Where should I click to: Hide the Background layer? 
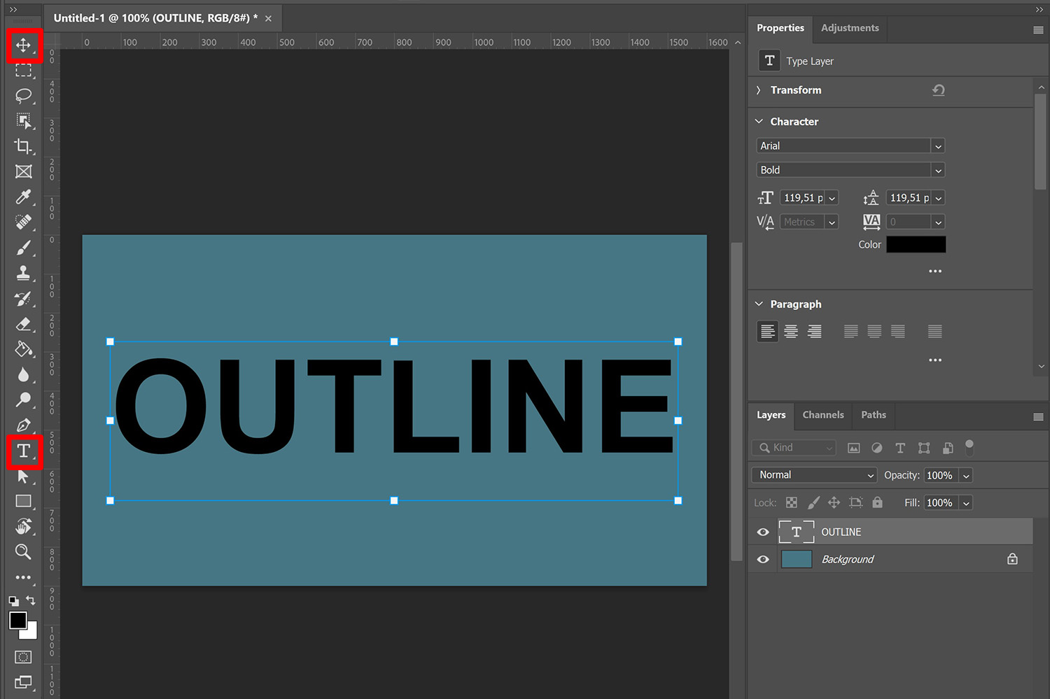tap(762, 559)
